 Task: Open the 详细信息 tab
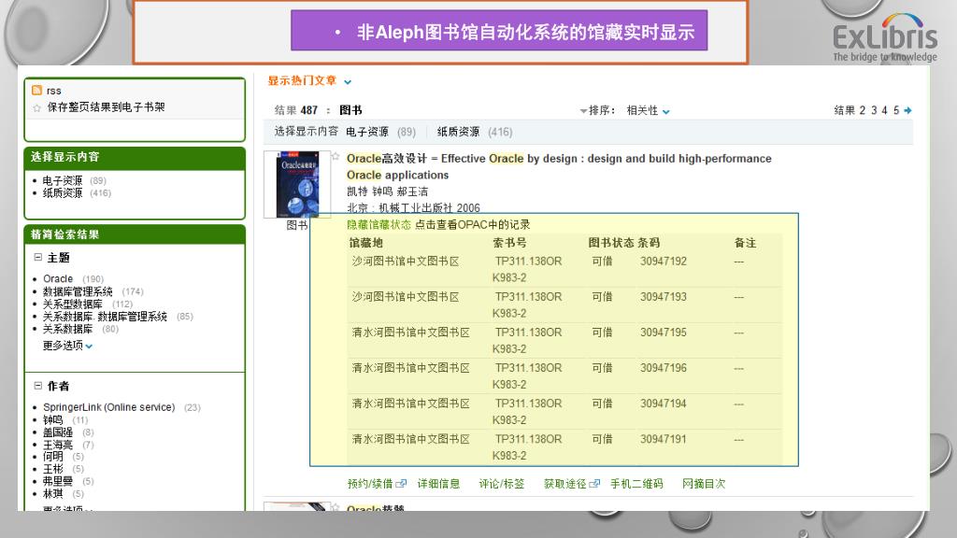tap(438, 484)
